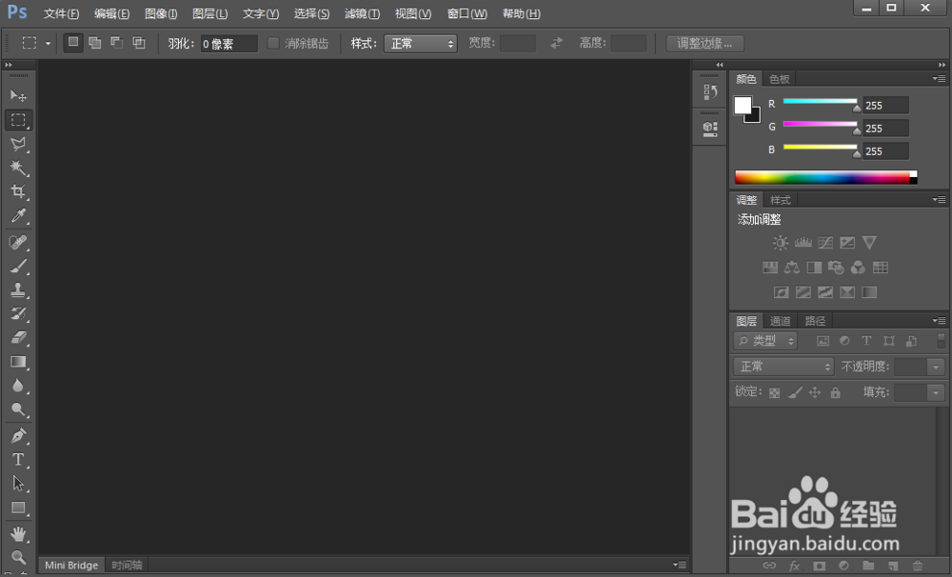Select the Path Selection tool
The image size is (952, 577).
[x=18, y=484]
